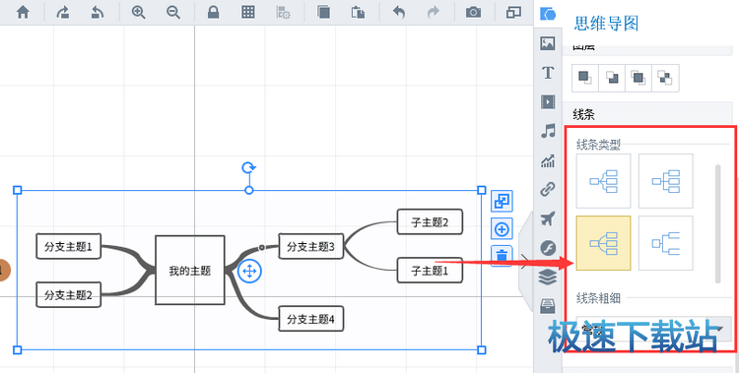Delete the mind map with the trash button
Viewport: 739px width, 373px height.
click(502, 256)
